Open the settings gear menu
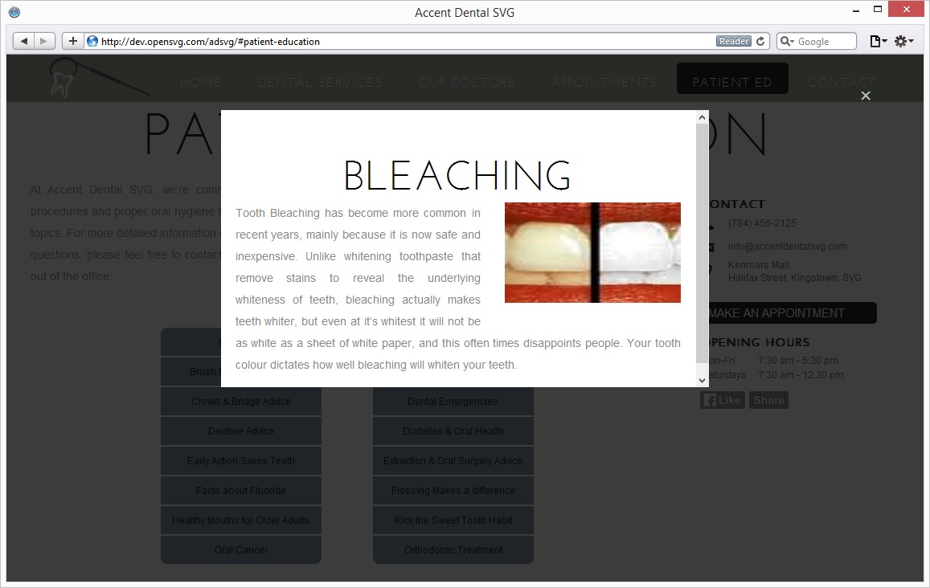The width and height of the screenshot is (930, 588). pos(904,41)
